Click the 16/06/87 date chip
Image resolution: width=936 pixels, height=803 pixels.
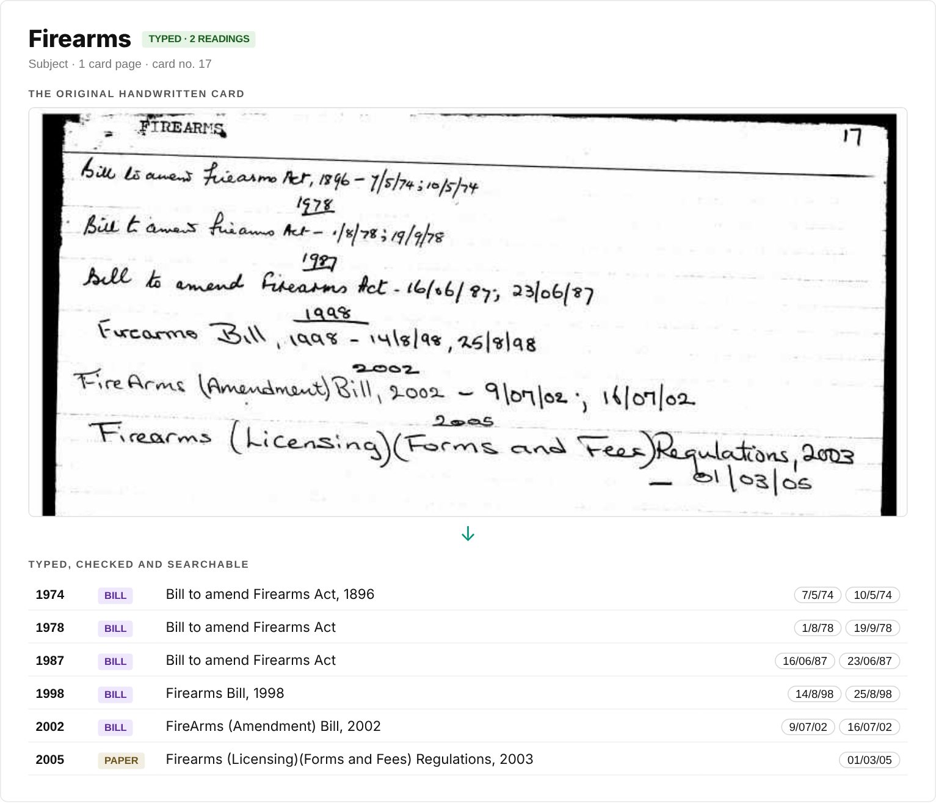(x=805, y=661)
